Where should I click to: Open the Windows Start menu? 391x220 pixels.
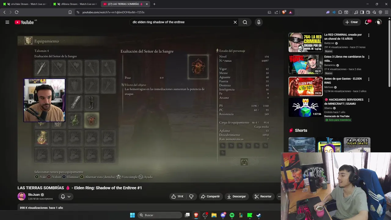click(x=132, y=215)
